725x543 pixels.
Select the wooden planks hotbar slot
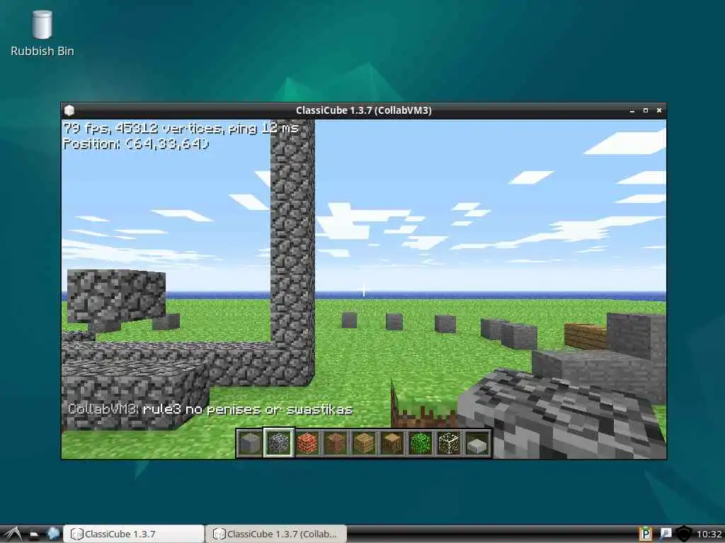coord(365,443)
